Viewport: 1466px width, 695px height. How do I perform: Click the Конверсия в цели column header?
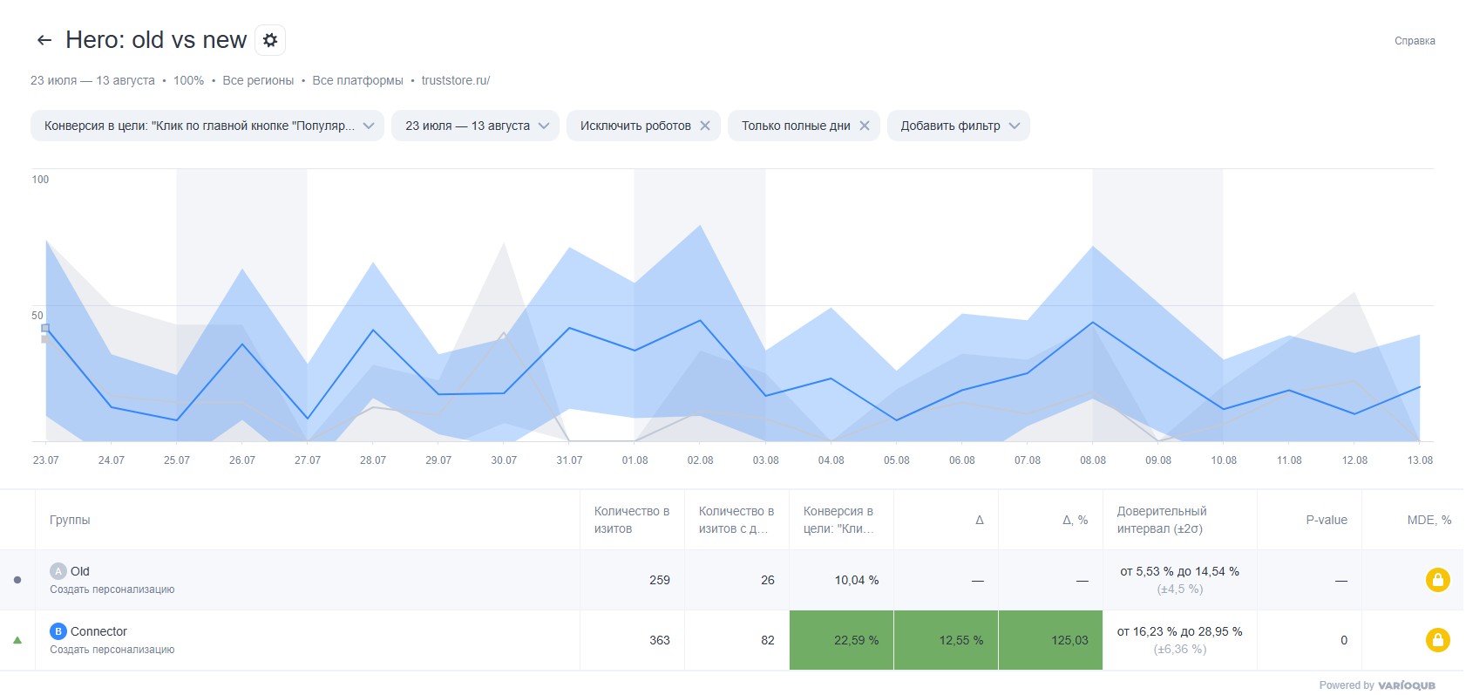pos(839,520)
